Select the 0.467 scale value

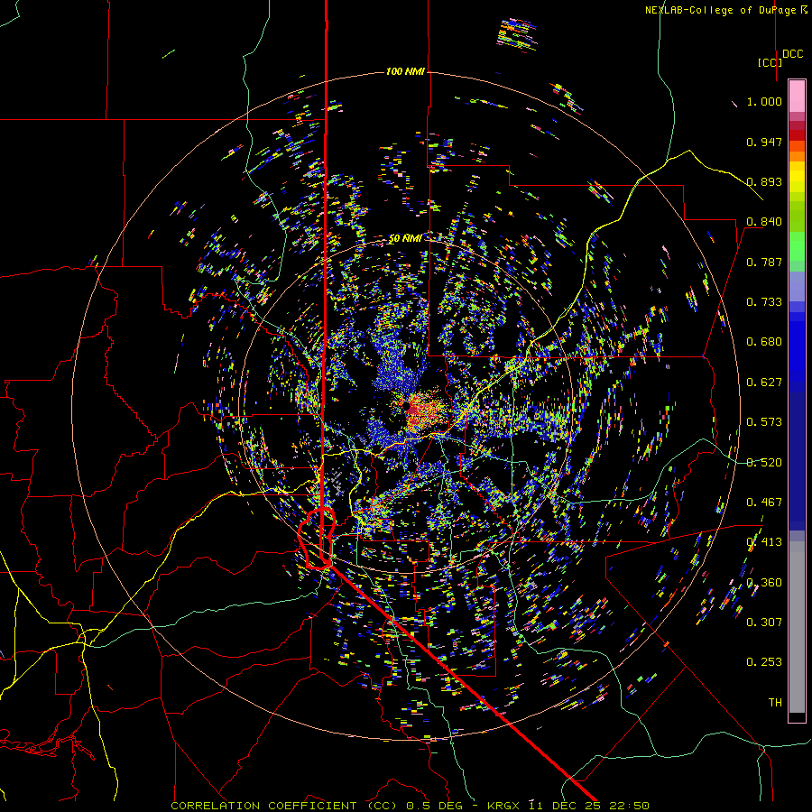[x=764, y=503]
